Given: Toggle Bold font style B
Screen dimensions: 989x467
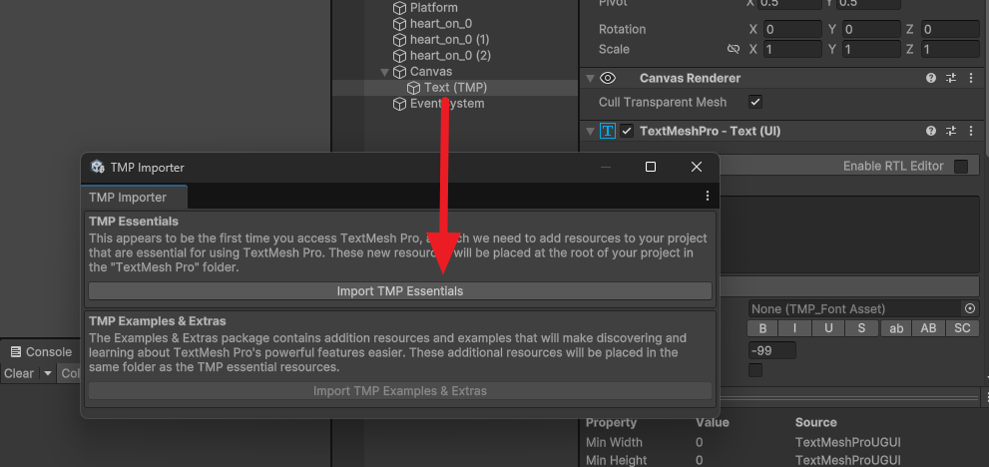Looking at the screenshot, I should [x=762, y=328].
